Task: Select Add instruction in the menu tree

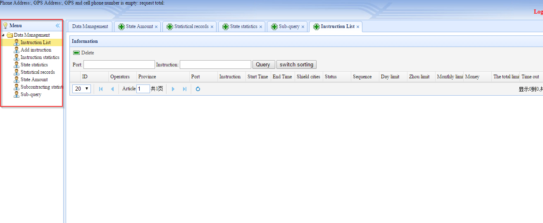Action: [36, 50]
